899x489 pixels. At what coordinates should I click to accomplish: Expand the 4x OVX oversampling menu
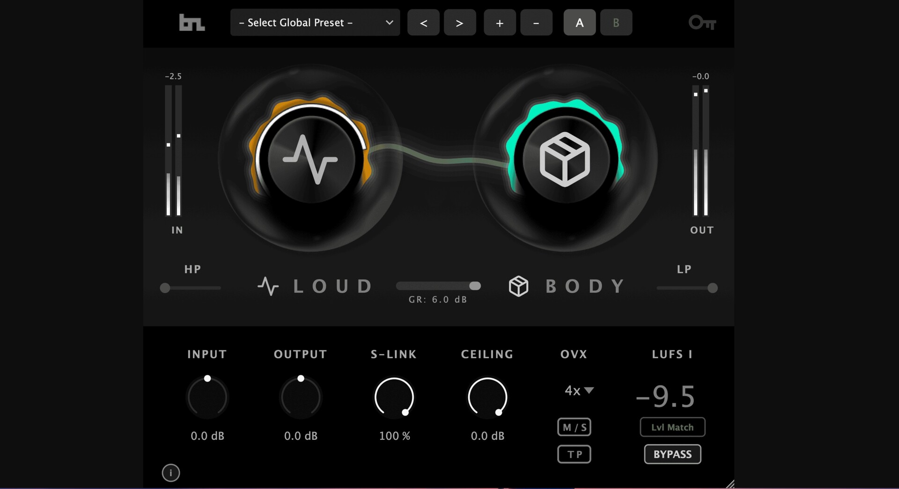pos(579,390)
